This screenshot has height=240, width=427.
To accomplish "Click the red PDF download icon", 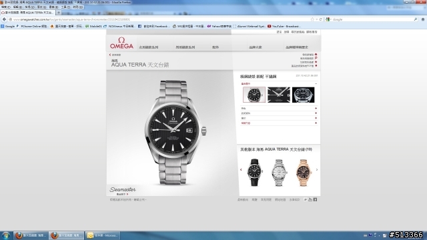I will pyautogui.click(x=316, y=65).
